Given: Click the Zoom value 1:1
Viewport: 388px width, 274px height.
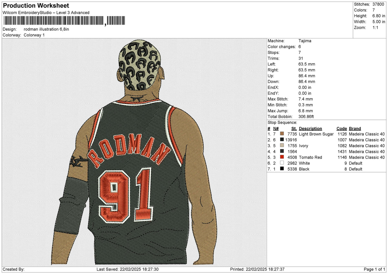Looking at the screenshot, I should (x=375, y=27).
